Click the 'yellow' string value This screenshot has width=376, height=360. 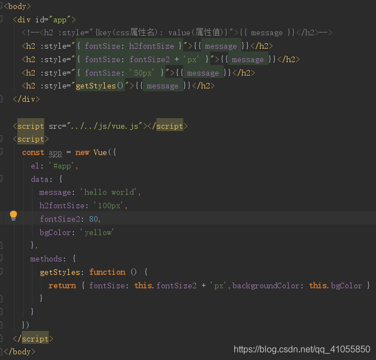click(x=97, y=232)
